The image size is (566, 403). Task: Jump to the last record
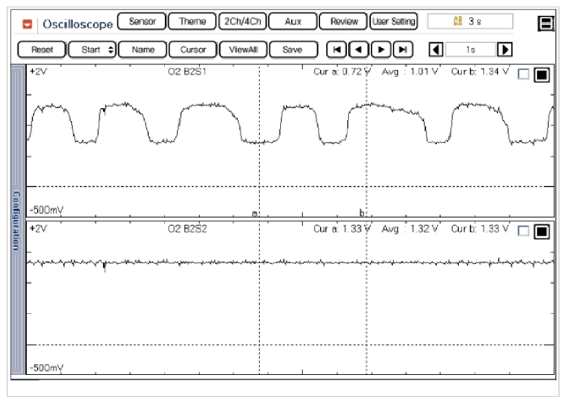click(x=403, y=50)
